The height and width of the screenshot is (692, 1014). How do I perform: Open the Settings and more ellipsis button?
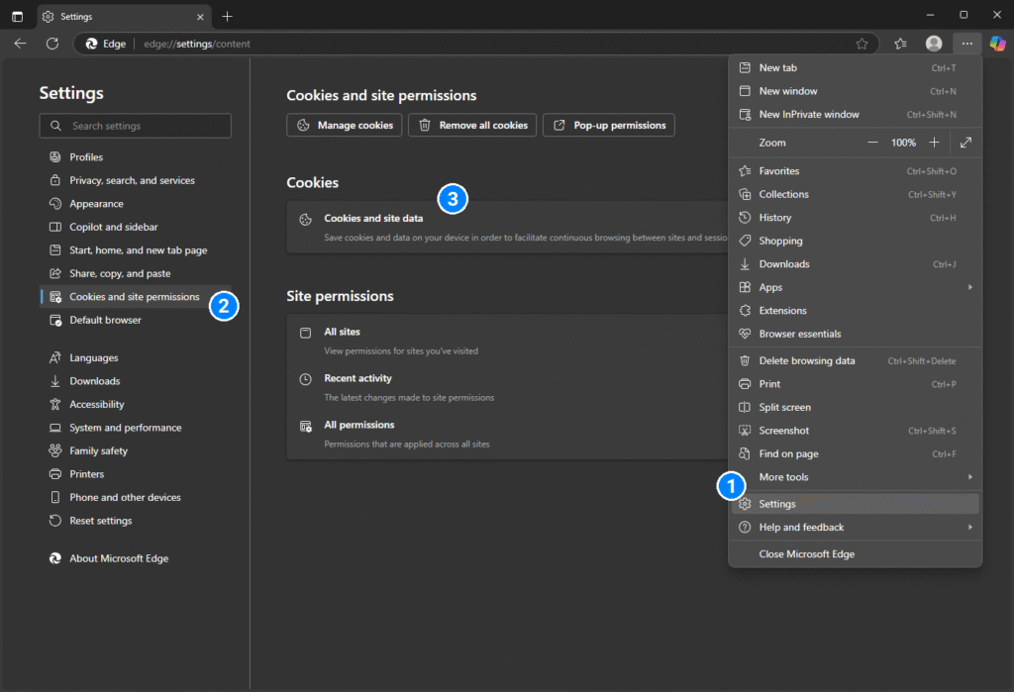(x=967, y=44)
